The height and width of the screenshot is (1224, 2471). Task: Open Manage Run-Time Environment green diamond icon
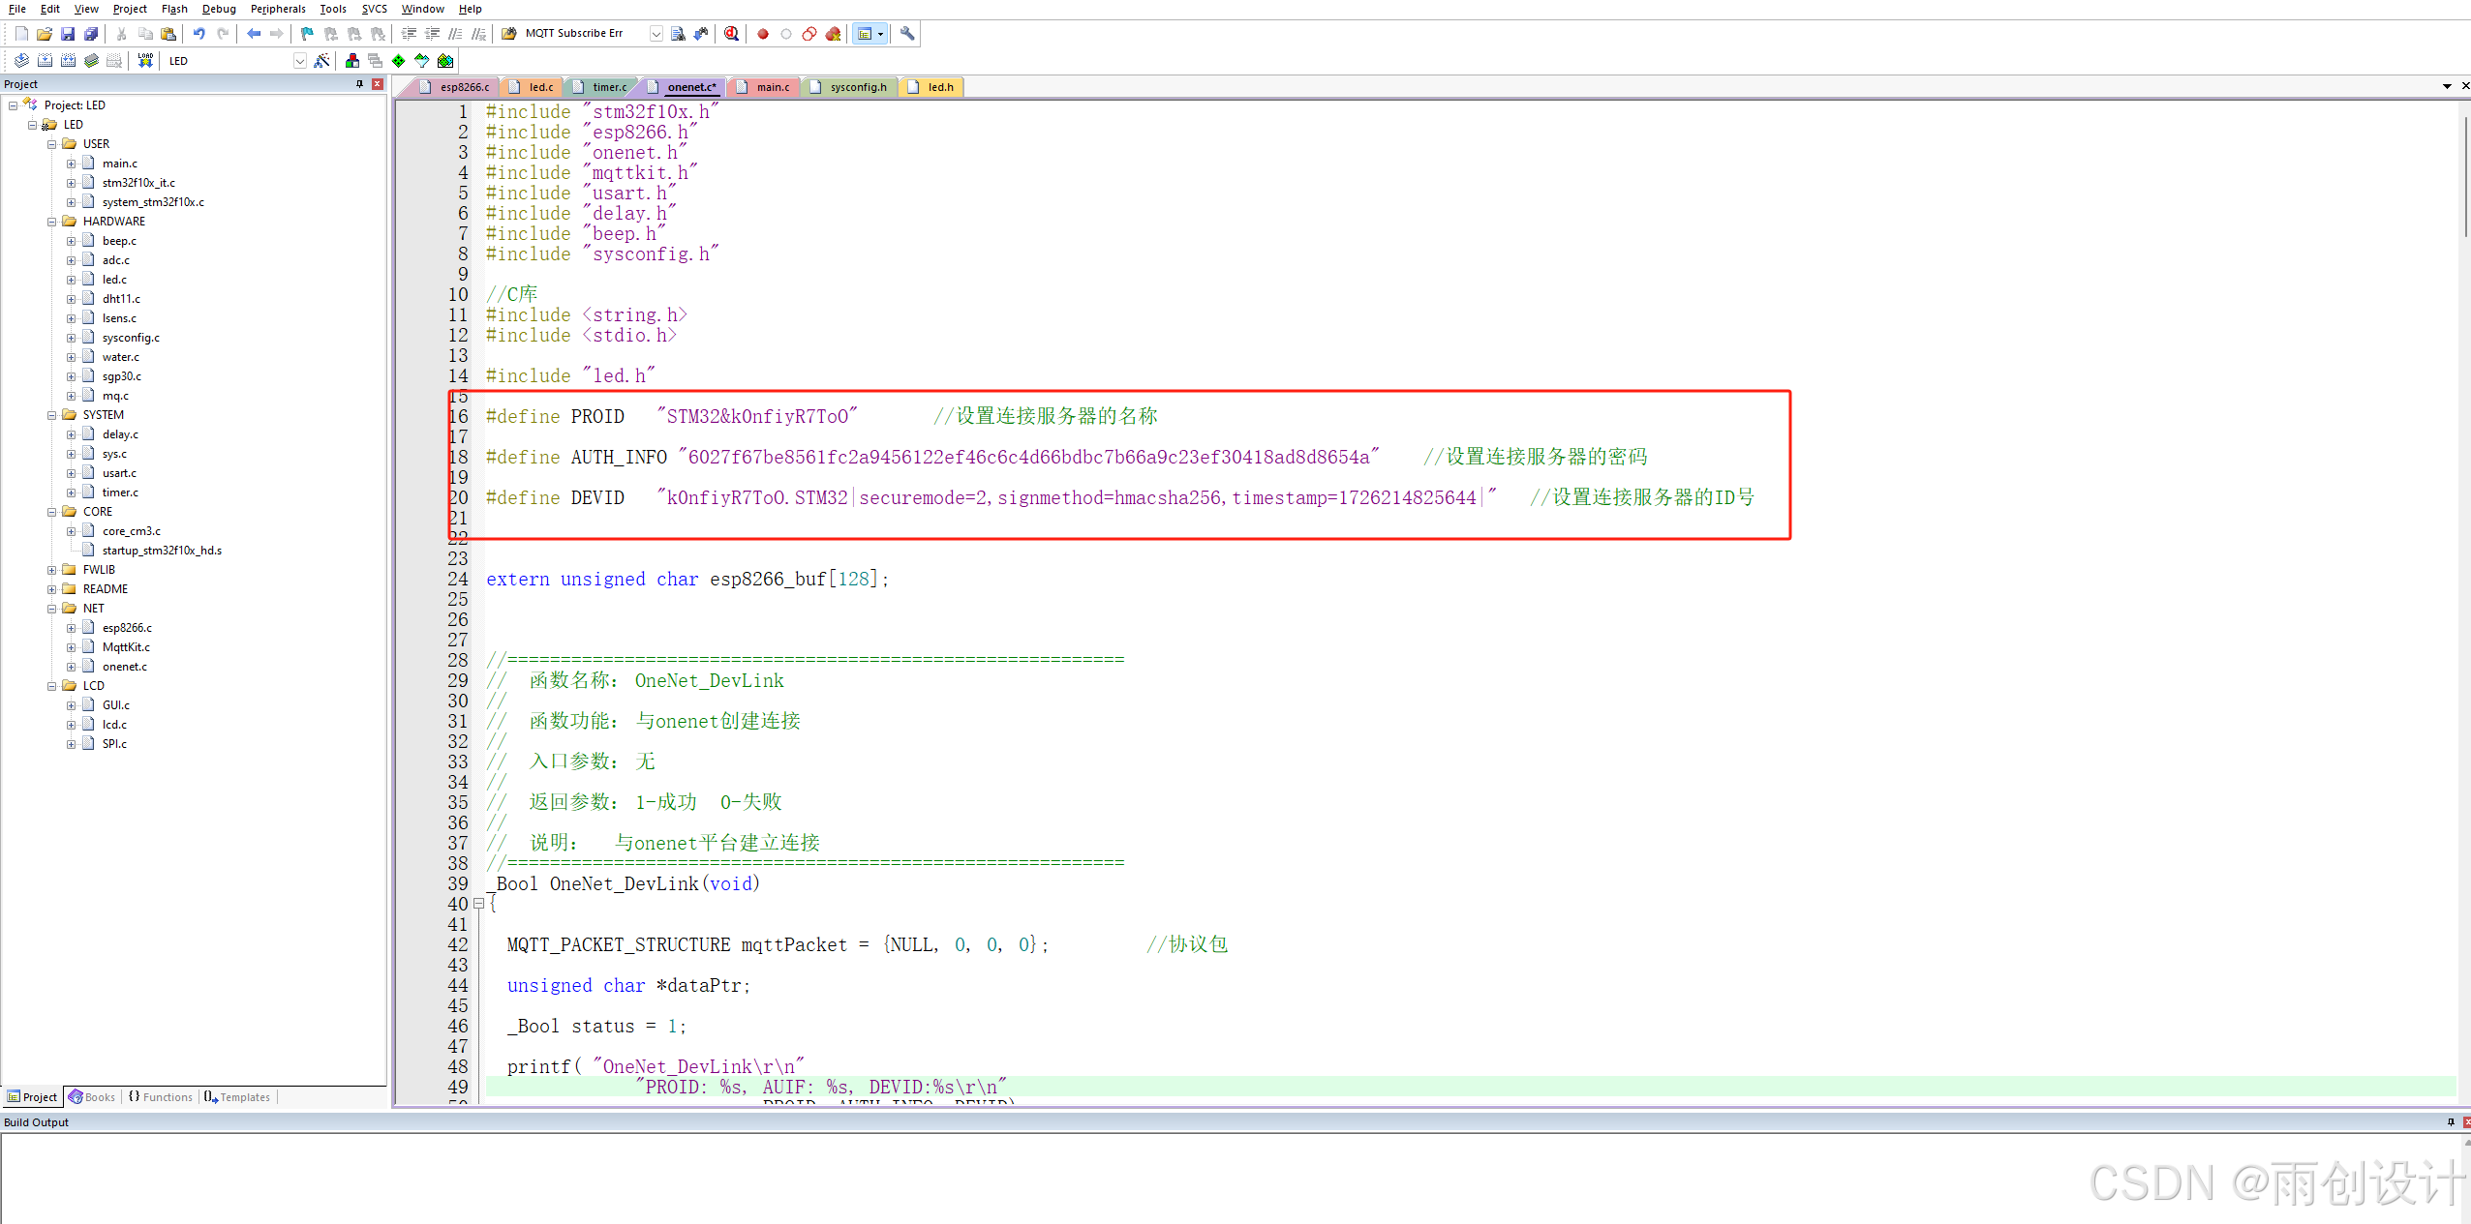[399, 61]
